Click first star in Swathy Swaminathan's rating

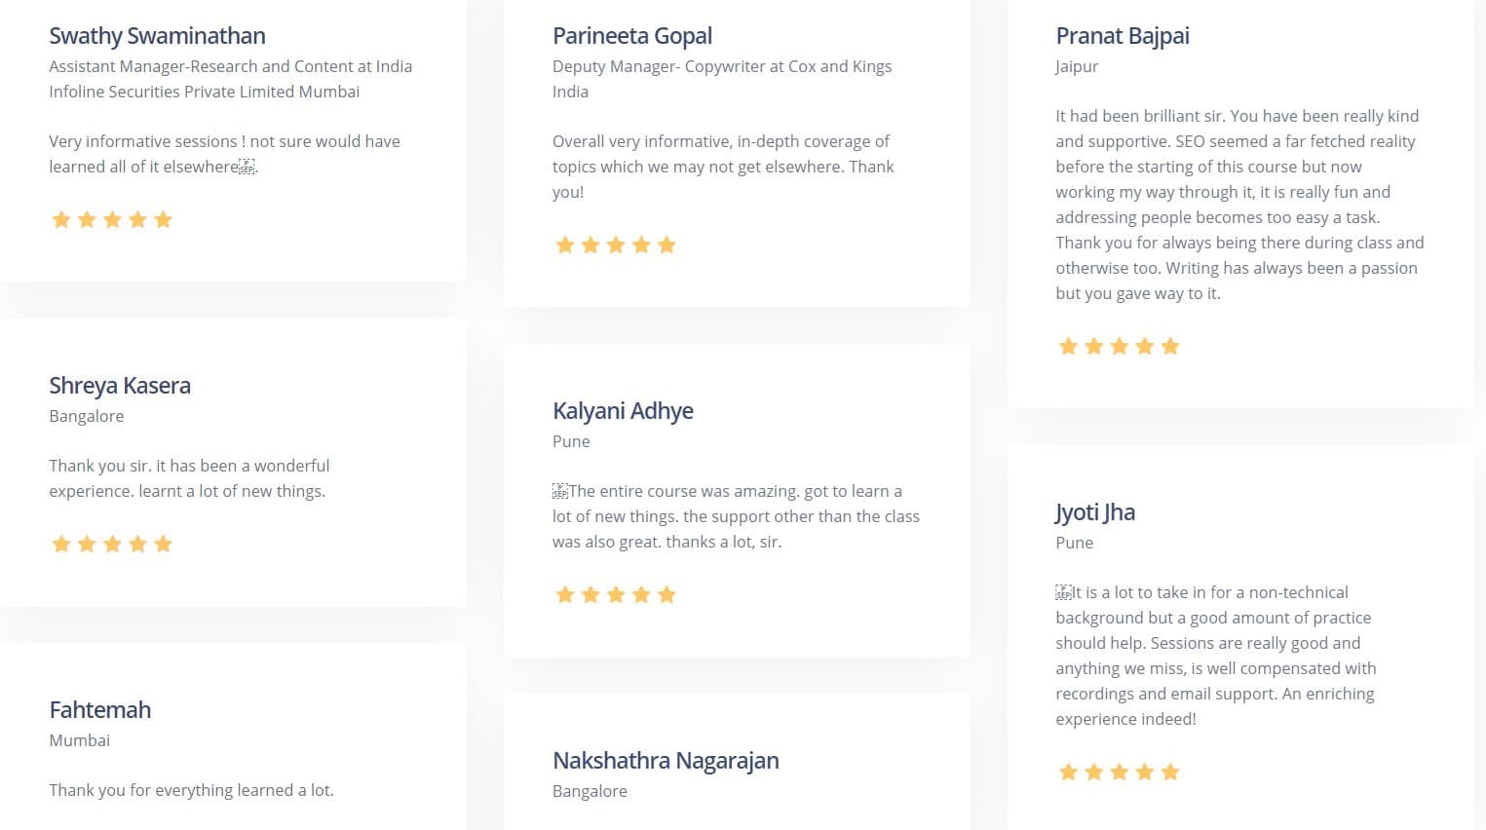pyautogui.click(x=61, y=220)
